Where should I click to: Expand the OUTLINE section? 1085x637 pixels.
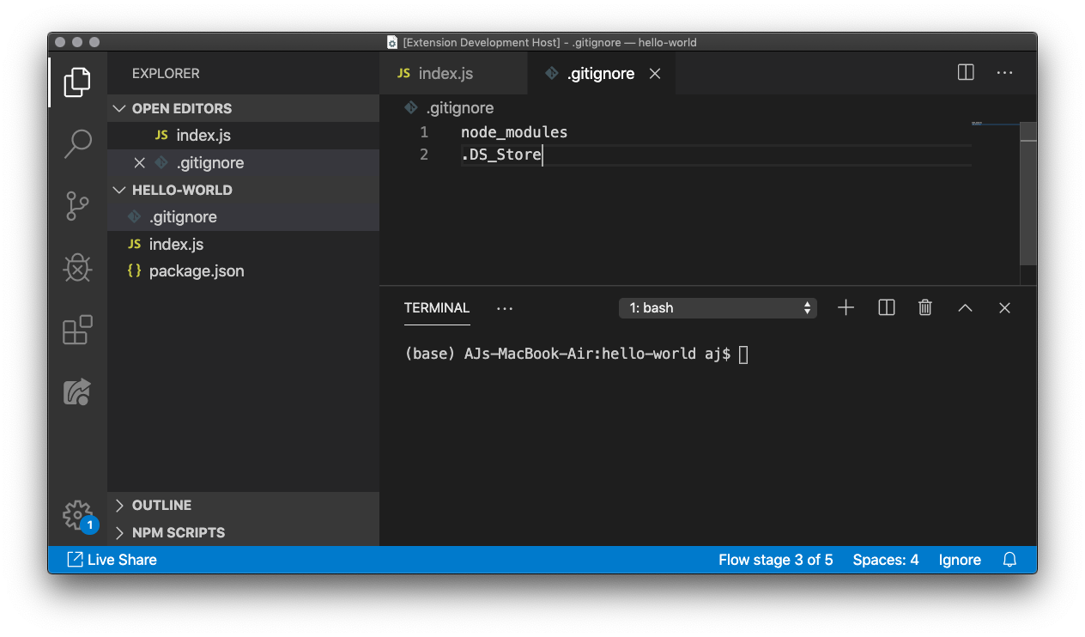coord(161,505)
